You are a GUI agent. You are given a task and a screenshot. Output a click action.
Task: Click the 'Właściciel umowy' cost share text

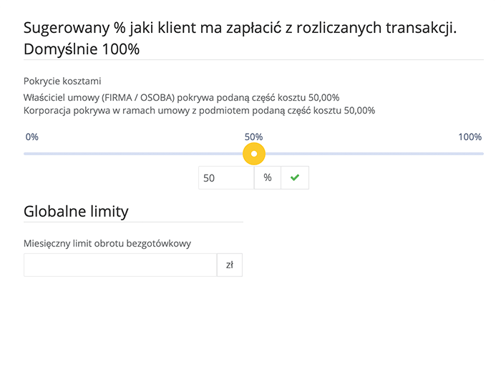pos(182,98)
